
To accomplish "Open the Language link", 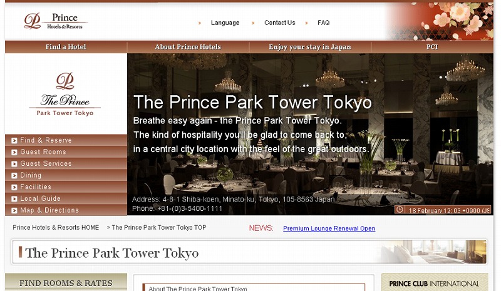I will tap(225, 23).
